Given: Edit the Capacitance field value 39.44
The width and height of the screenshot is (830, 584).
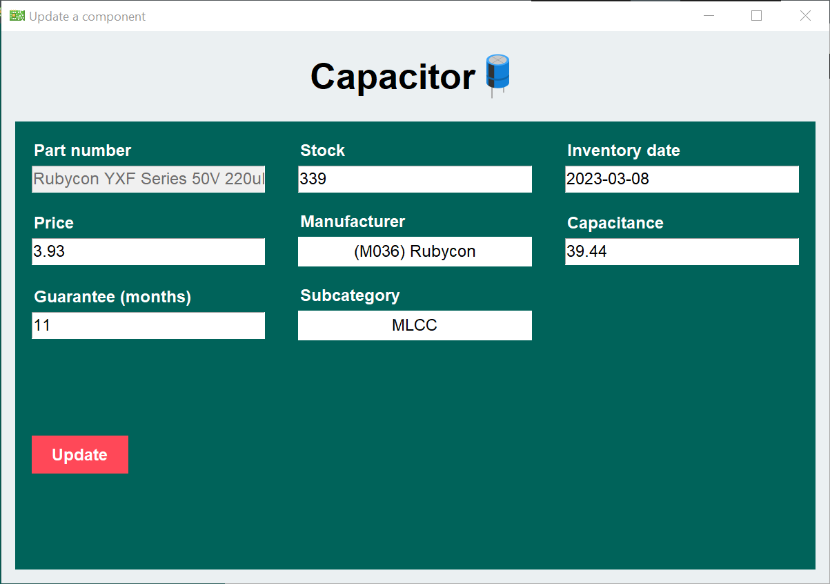Looking at the screenshot, I should pyautogui.click(x=682, y=251).
